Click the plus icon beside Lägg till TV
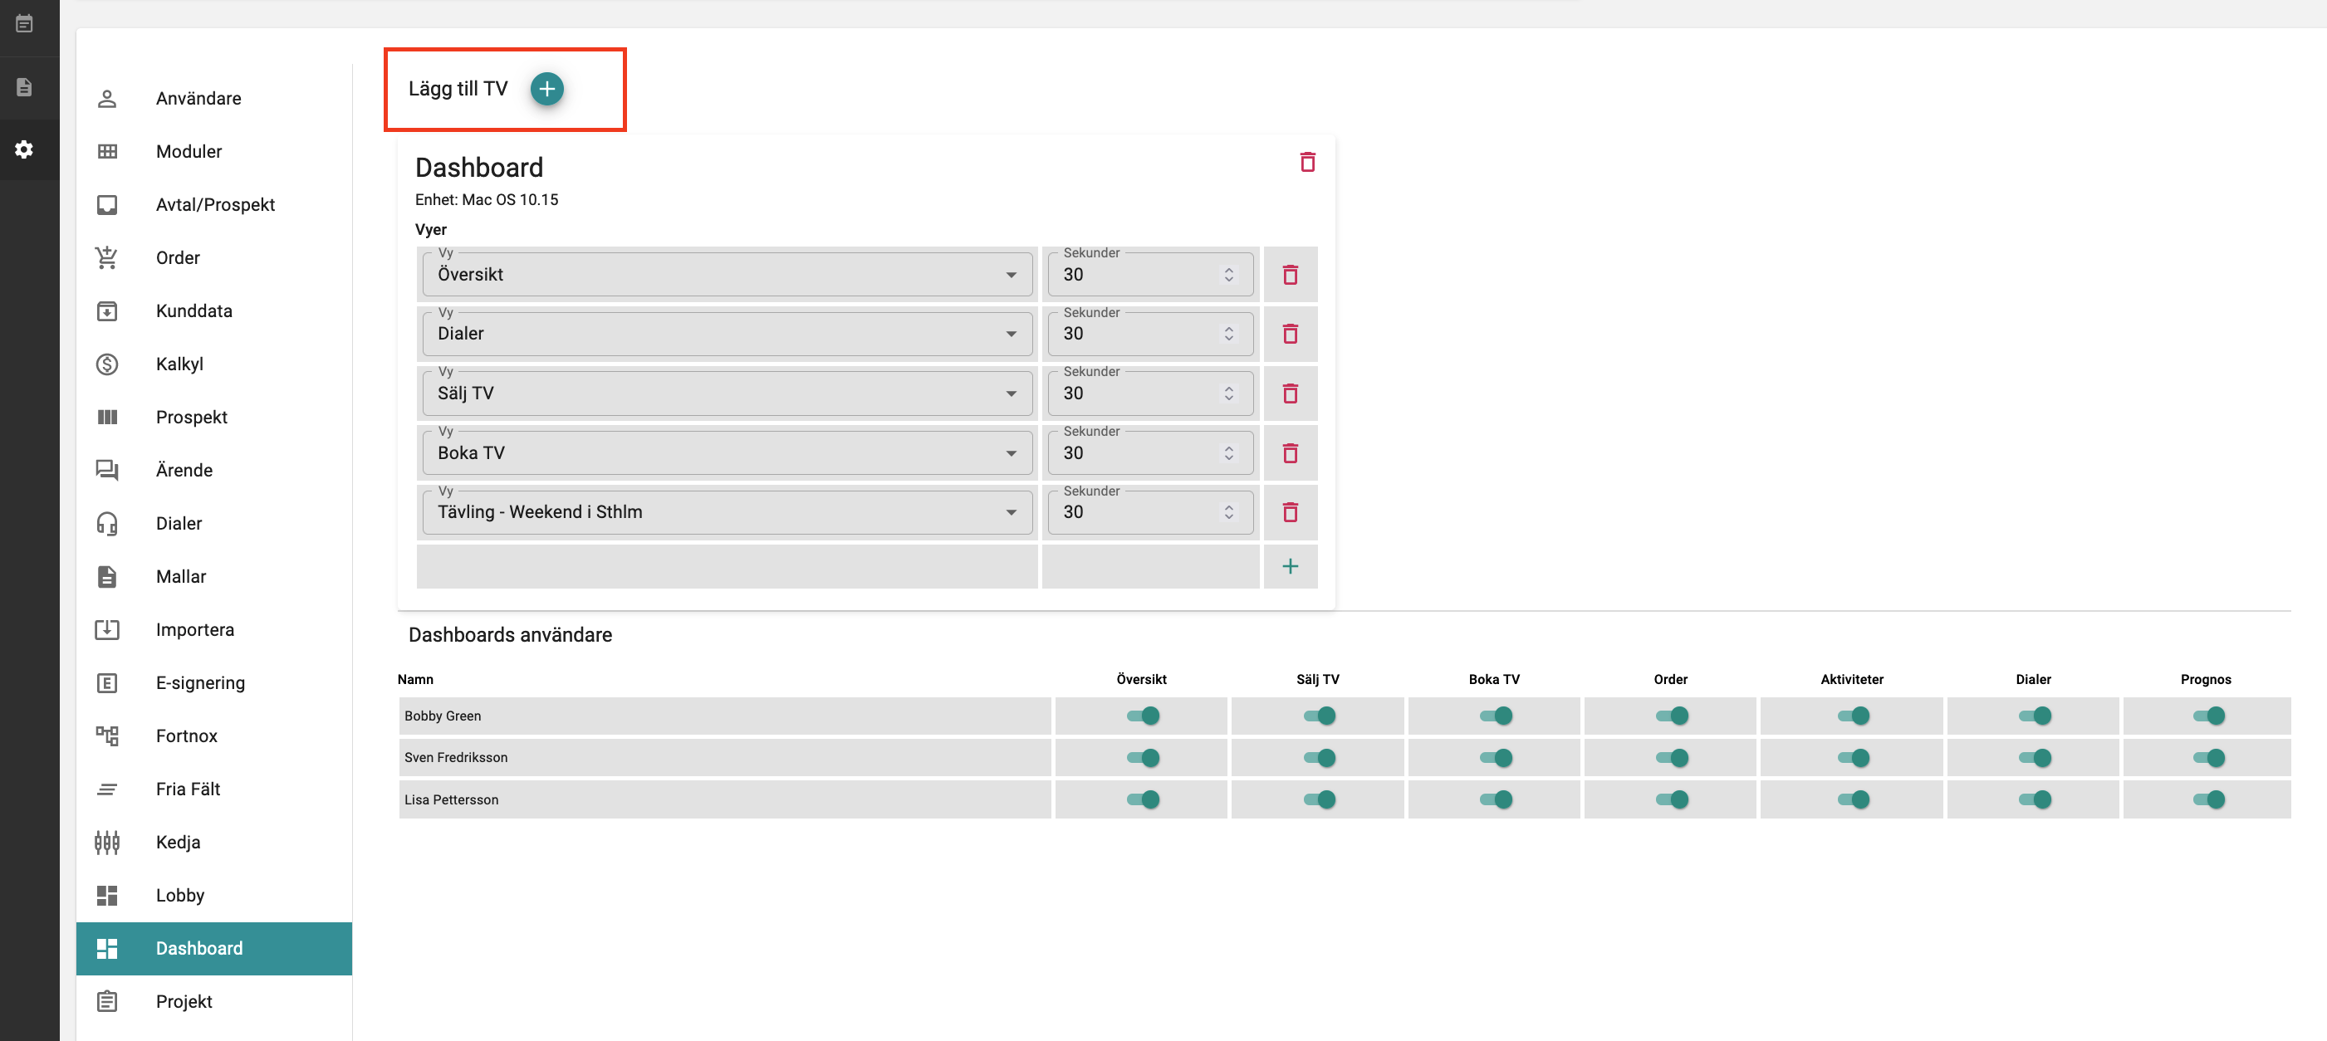Screen dimensions: 2327x1041 point(546,89)
